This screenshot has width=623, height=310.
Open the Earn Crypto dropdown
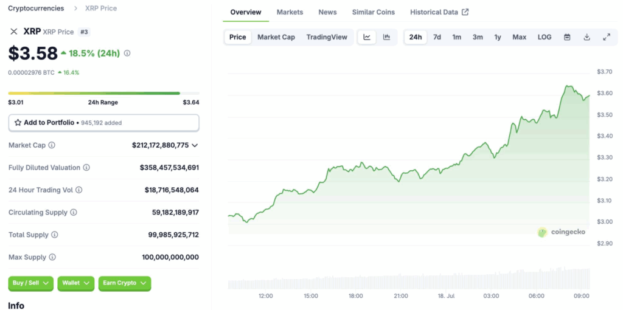point(125,283)
